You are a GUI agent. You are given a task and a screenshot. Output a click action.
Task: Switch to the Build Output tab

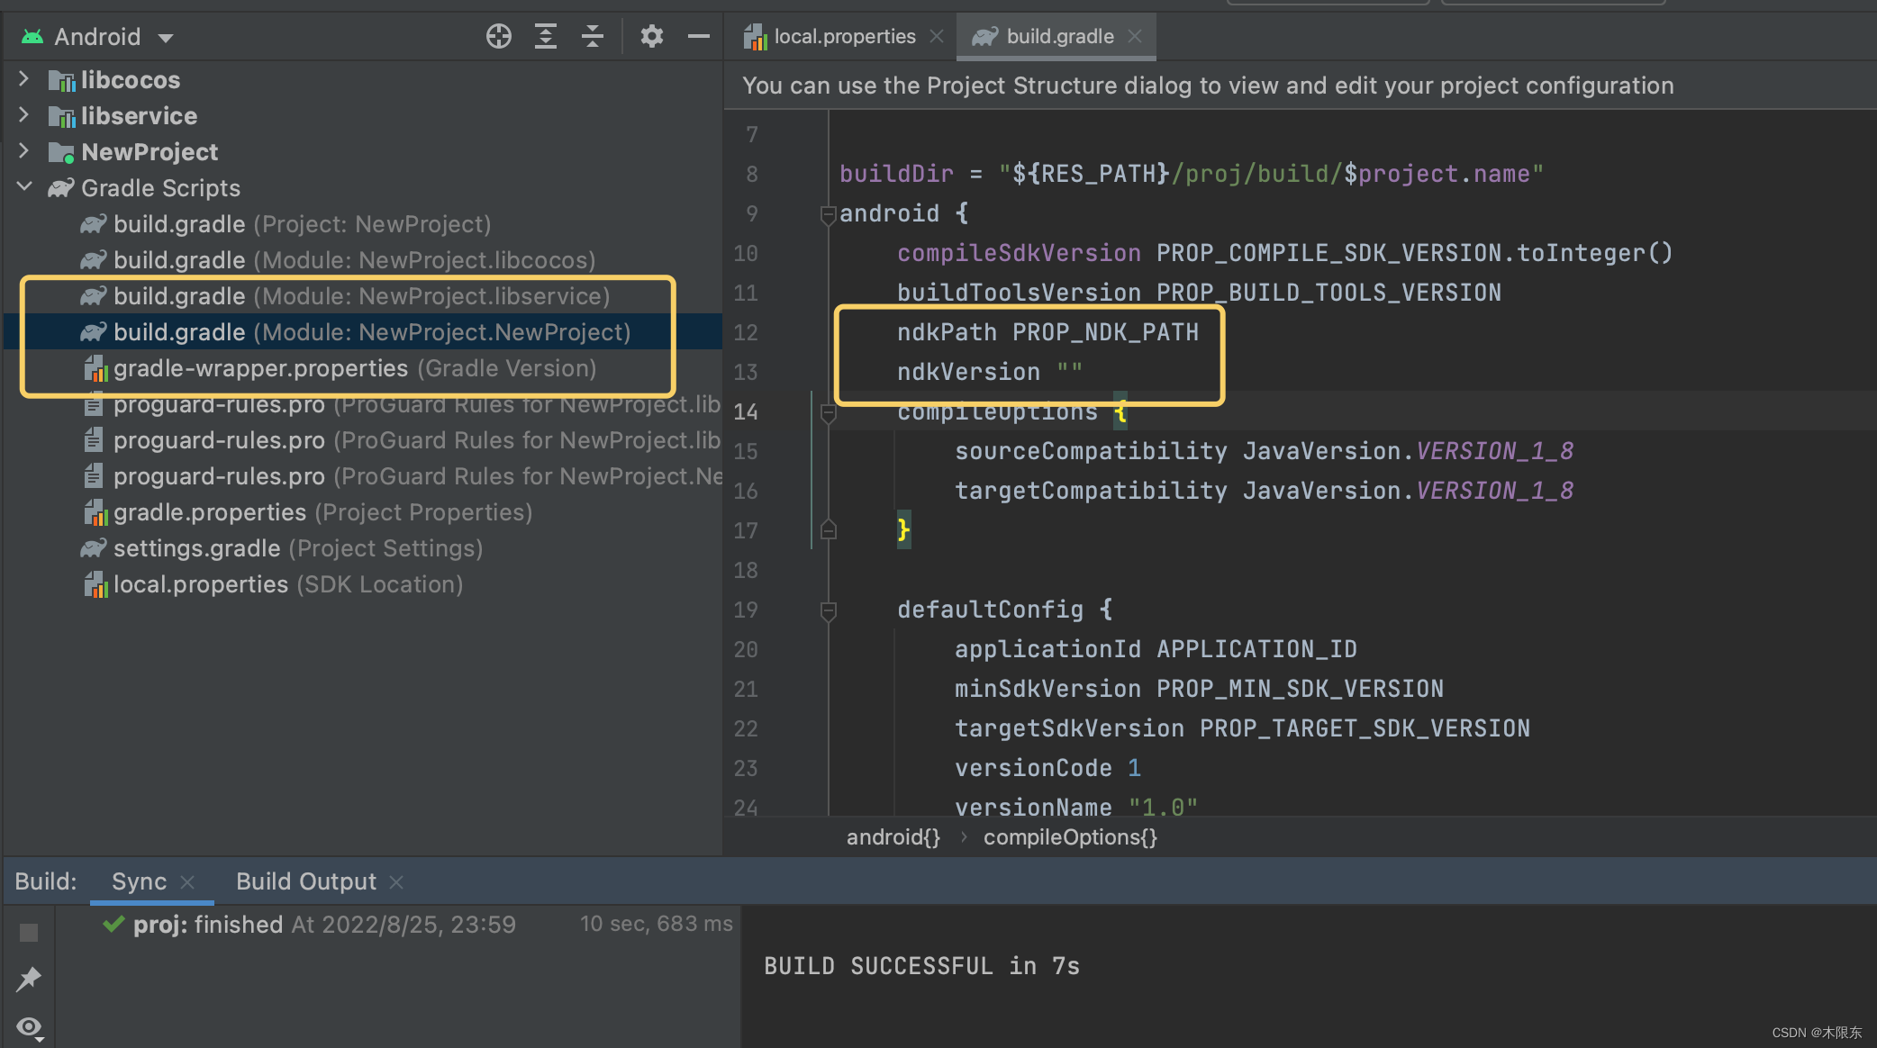[306, 881]
